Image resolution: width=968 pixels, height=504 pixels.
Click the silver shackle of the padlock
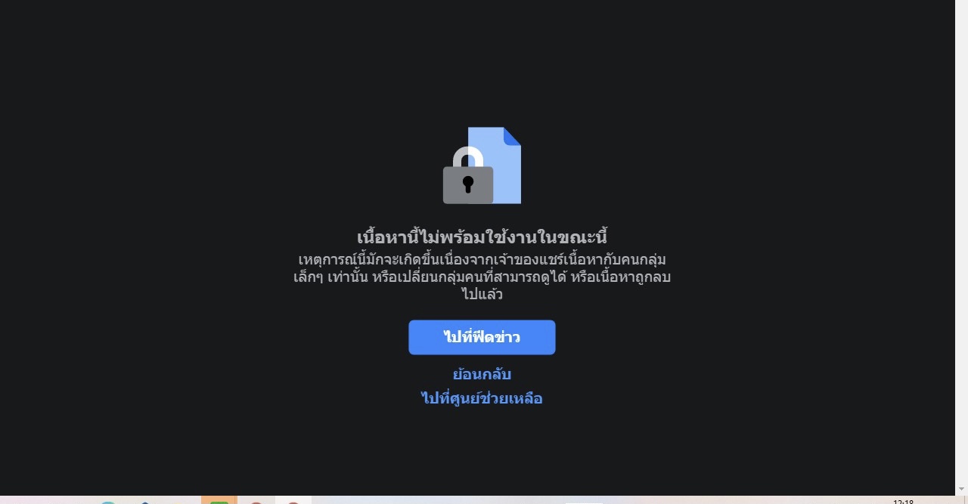468,157
